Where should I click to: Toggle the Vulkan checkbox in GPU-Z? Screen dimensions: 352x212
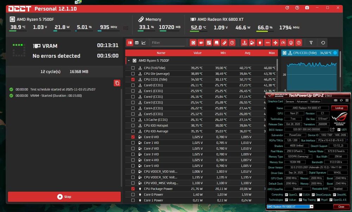[287, 200]
